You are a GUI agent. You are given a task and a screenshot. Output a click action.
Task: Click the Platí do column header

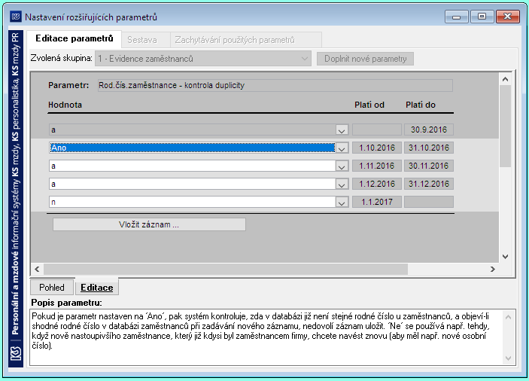421,105
